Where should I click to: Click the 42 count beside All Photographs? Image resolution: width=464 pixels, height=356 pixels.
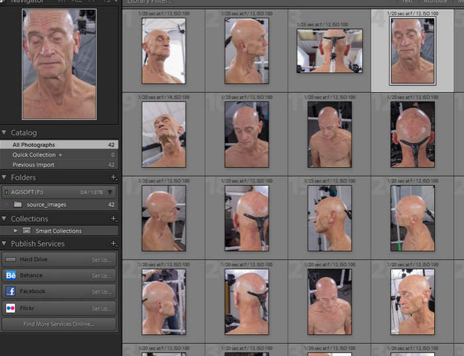click(111, 145)
